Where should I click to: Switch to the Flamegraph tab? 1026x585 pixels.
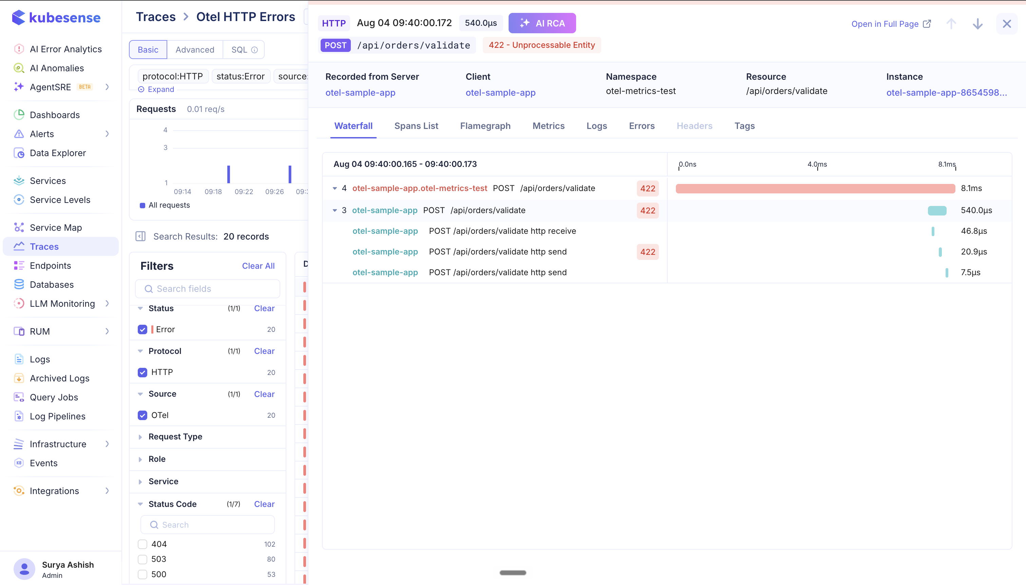coord(485,126)
